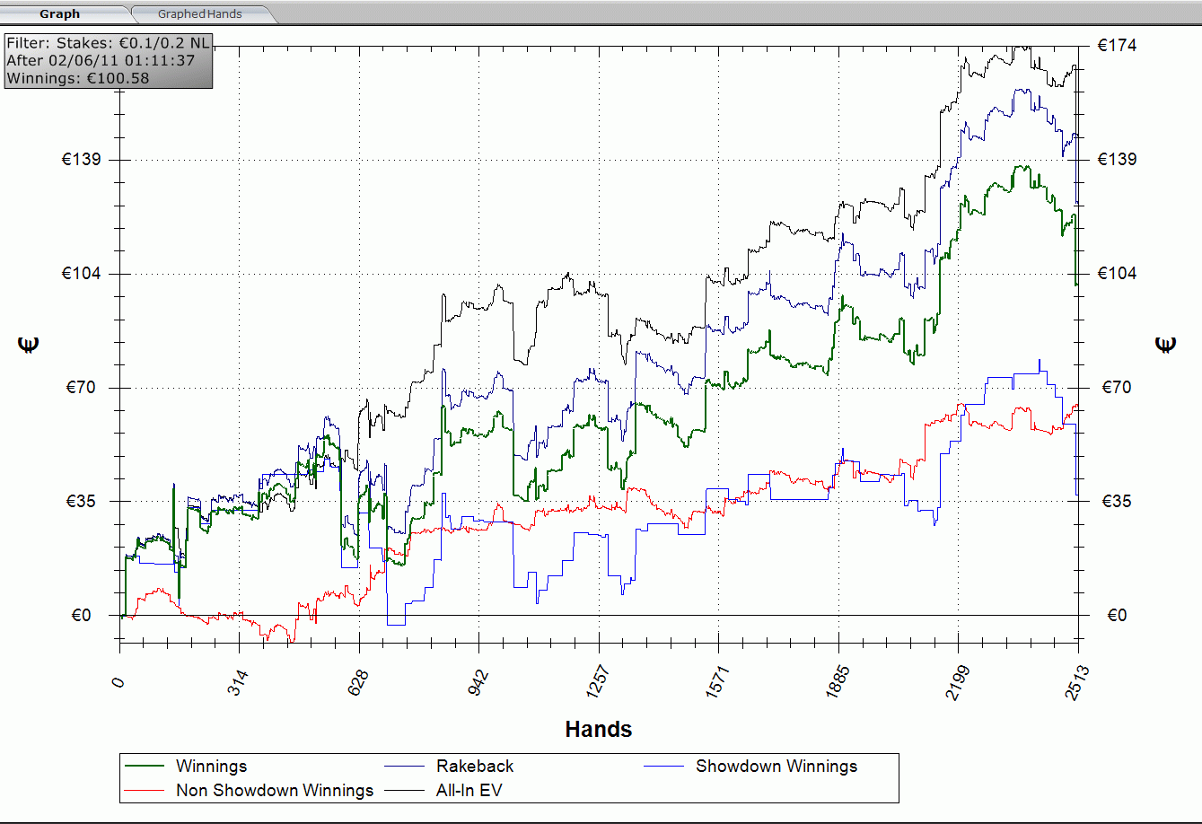Click the left € axis title
Screen dimensions: 1202x824
pos(31,346)
